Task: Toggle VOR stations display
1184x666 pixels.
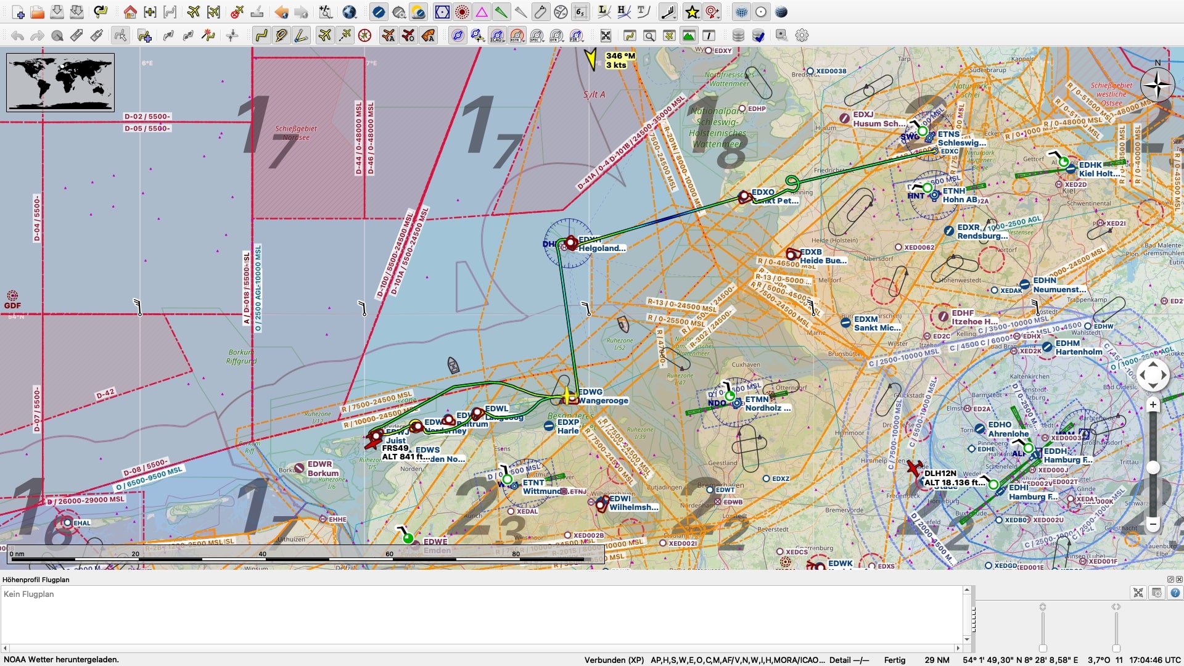Action: pos(442,12)
